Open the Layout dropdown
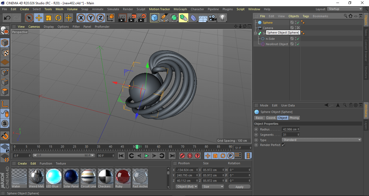This screenshot has height=196, width=369. click(x=345, y=9)
